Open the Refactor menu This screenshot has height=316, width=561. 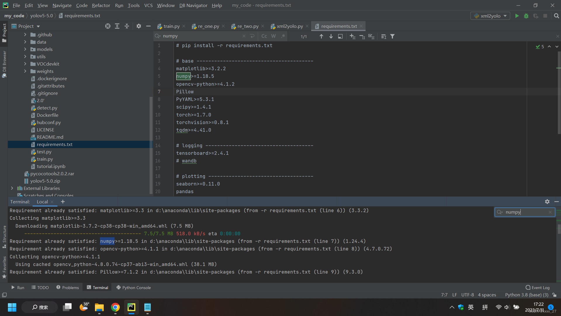click(101, 5)
